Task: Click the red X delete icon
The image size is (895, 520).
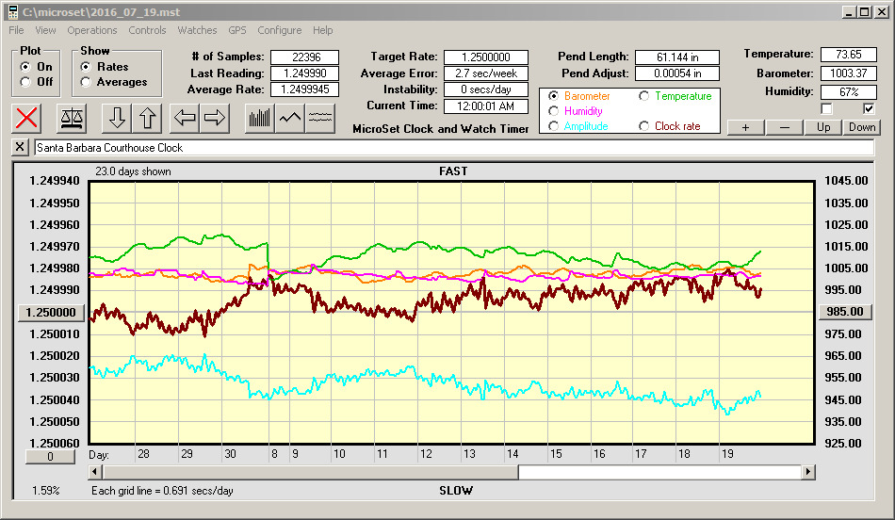Action: point(28,118)
